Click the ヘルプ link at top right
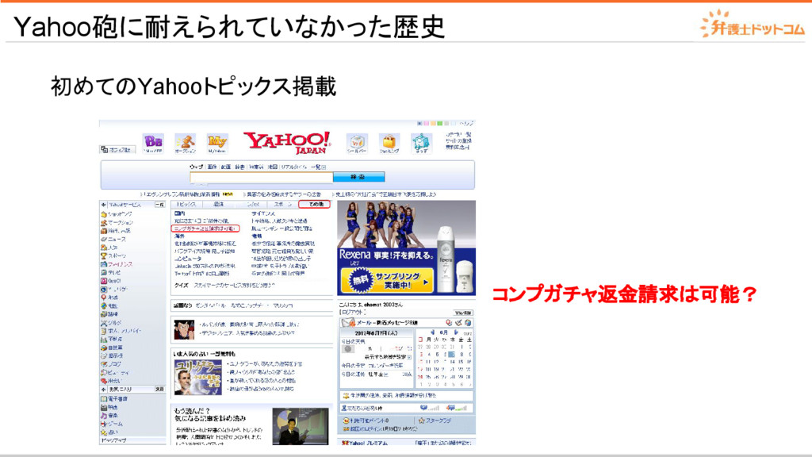This screenshot has height=457, width=812. click(x=466, y=124)
